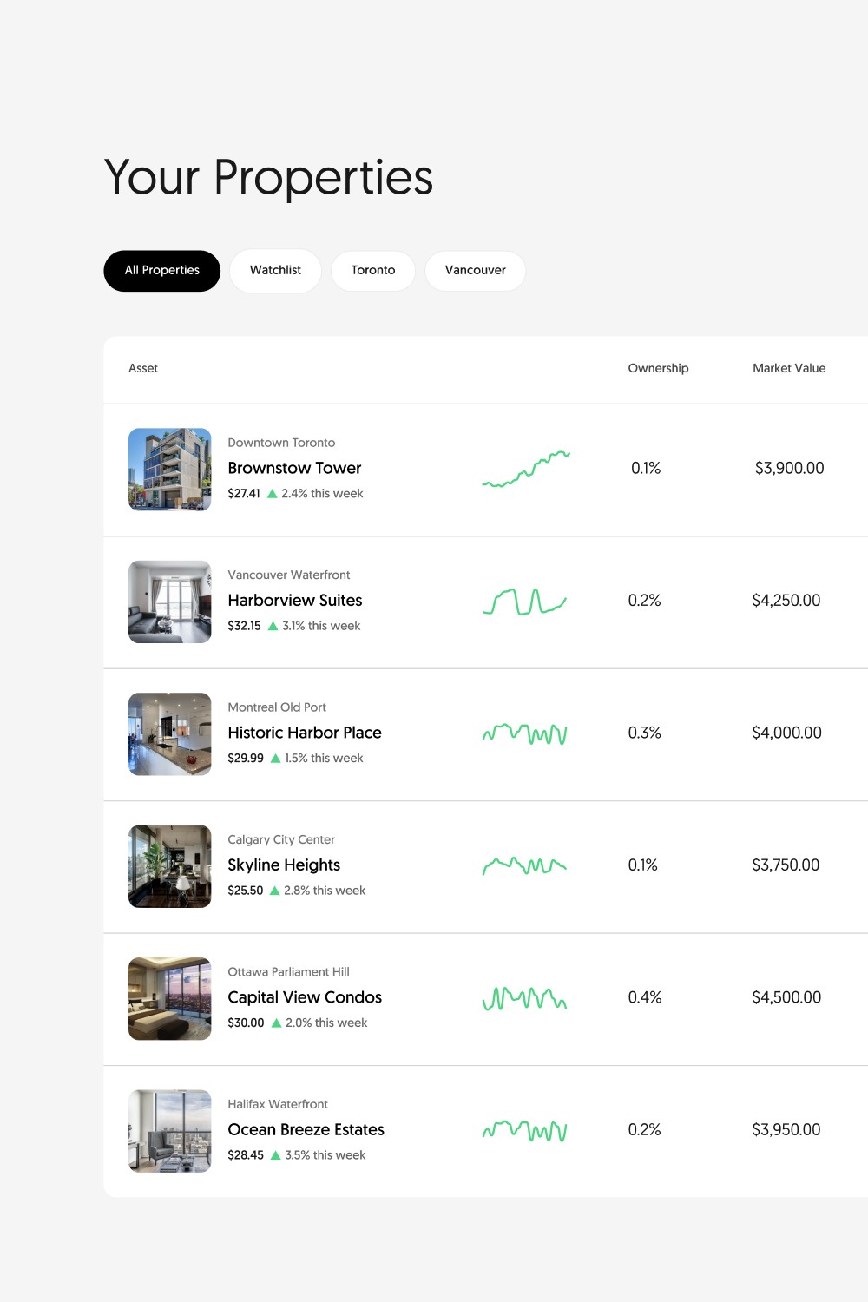Click the green up arrow beside 3.5%

275,1155
